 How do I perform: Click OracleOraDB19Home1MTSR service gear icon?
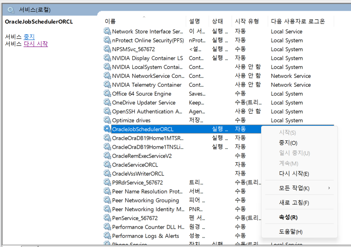[107, 138]
